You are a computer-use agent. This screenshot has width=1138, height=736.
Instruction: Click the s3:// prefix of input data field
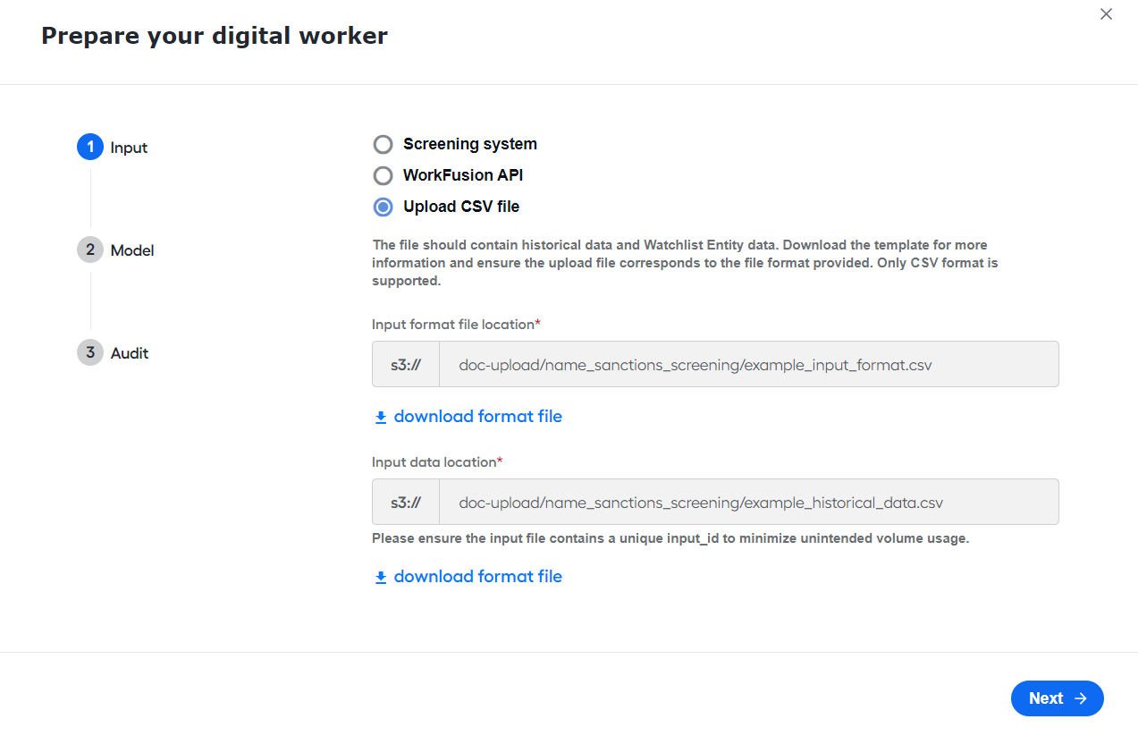[x=406, y=502]
